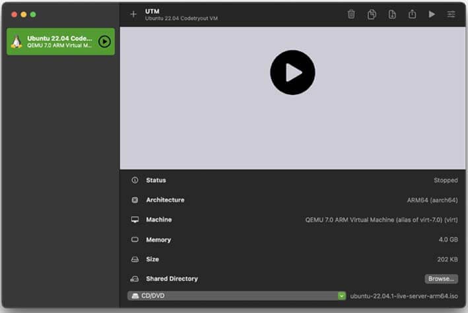Click the Size drive icon
The width and height of the screenshot is (468, 313).
coord(135,260)
